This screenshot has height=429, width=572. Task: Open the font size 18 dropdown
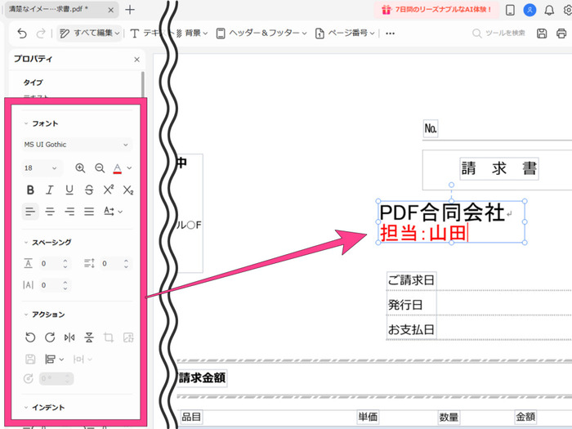click(x=42, y=168)
